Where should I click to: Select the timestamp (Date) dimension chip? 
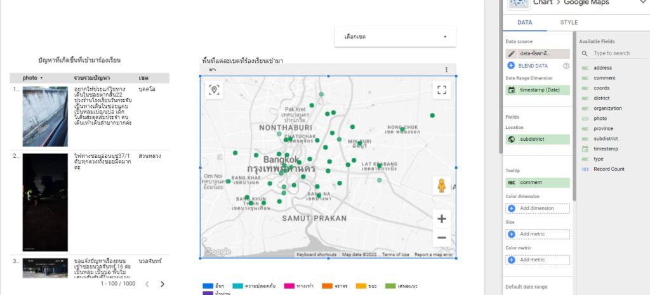tap(537, 90)
